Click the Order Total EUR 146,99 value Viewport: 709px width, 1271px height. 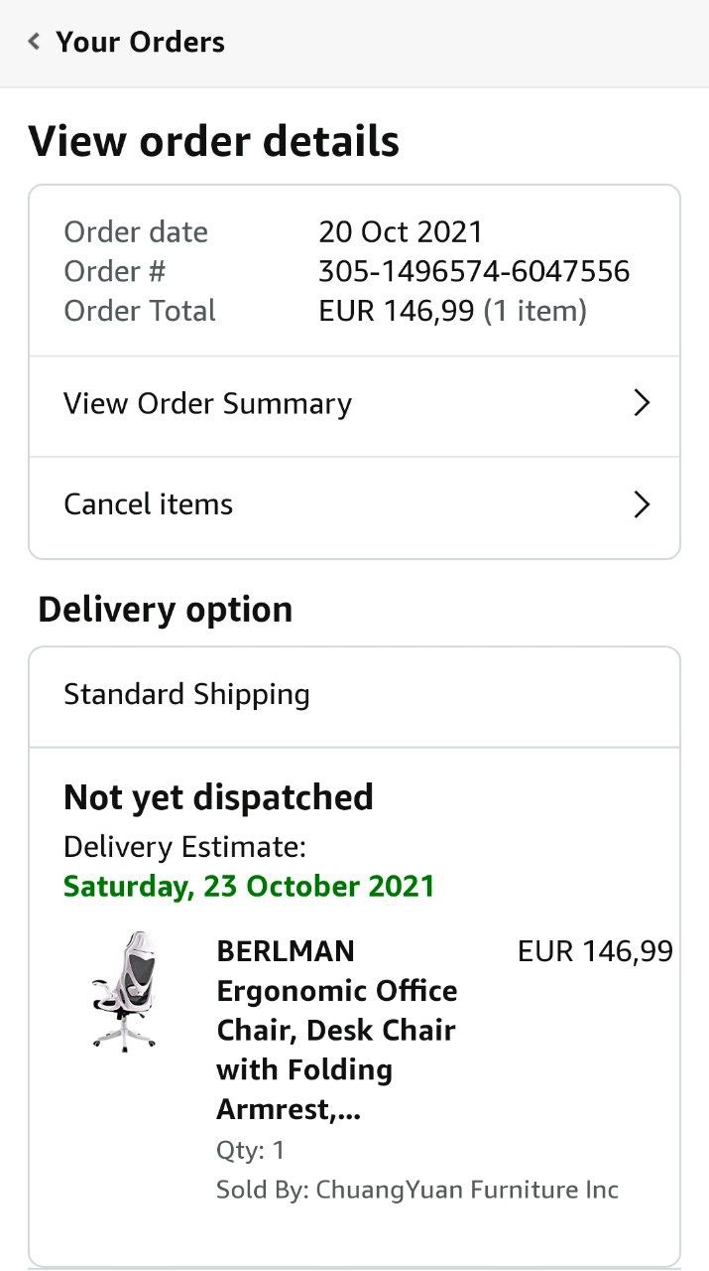click(396, 311)
